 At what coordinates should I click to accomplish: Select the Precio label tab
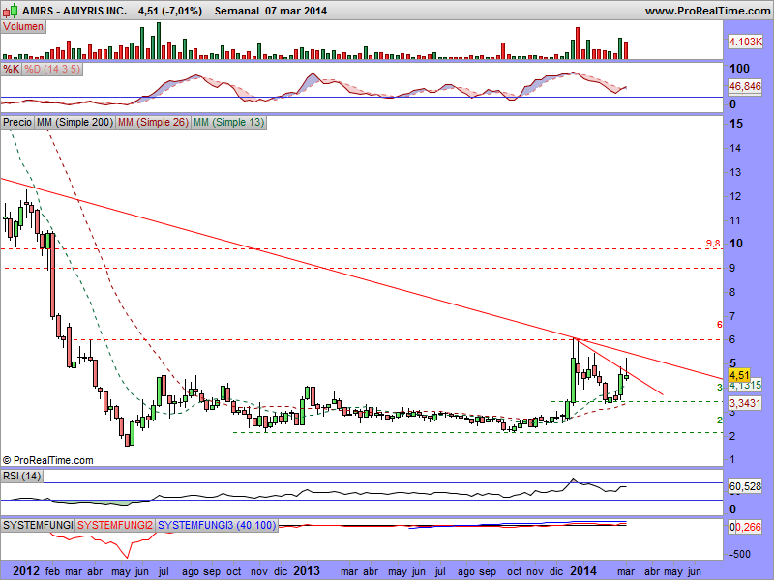click(x=17, y=122)
